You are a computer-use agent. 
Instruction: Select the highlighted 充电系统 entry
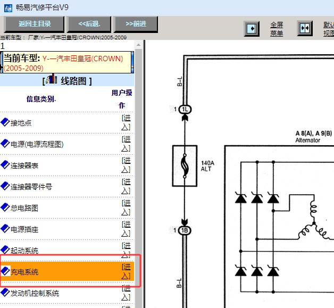click(x=24, y=272)
